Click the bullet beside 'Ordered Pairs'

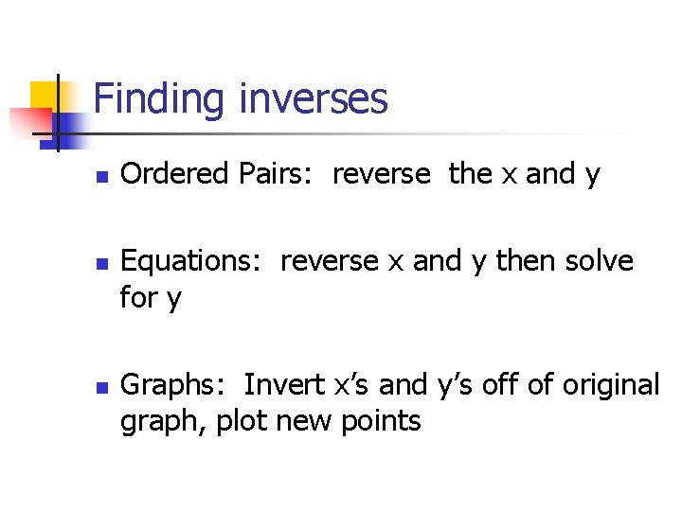coord(102,176)
